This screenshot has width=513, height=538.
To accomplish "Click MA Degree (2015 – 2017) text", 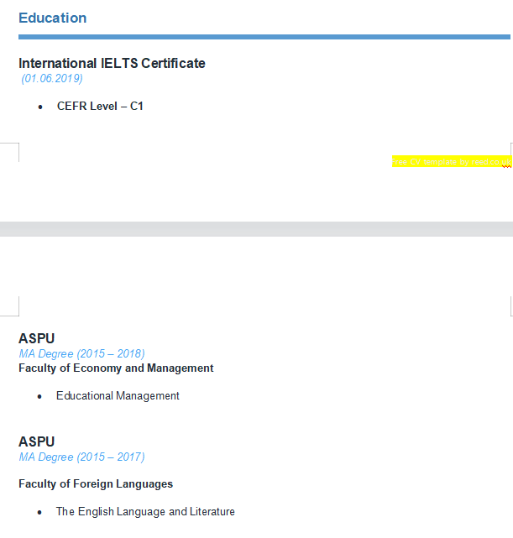I will (x=81, y=457).
